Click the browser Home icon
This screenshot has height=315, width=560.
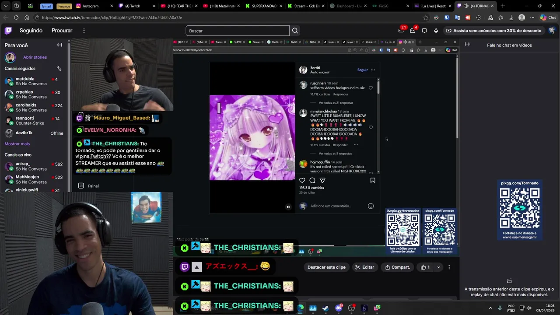[27, 17]
